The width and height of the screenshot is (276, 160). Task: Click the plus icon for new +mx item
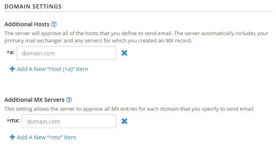[12, 137]
